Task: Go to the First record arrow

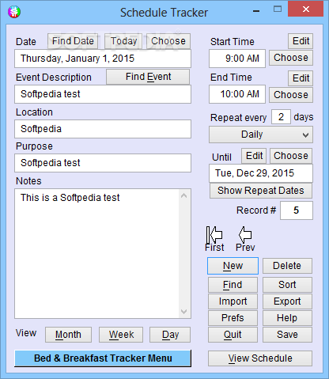Action: click(x=214, y=235)
